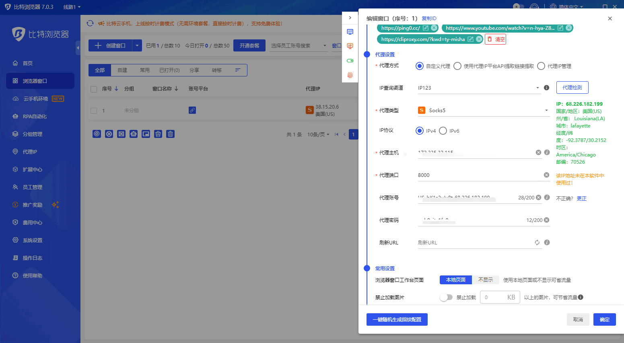This screenshot has width=624, height=343.
Task: Tick the checkbox for row 1
Action: tap(94, 111)
